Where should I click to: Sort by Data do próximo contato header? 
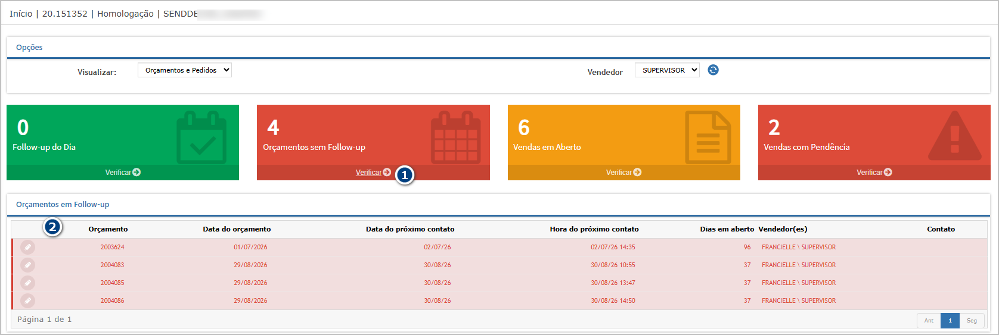410,229
